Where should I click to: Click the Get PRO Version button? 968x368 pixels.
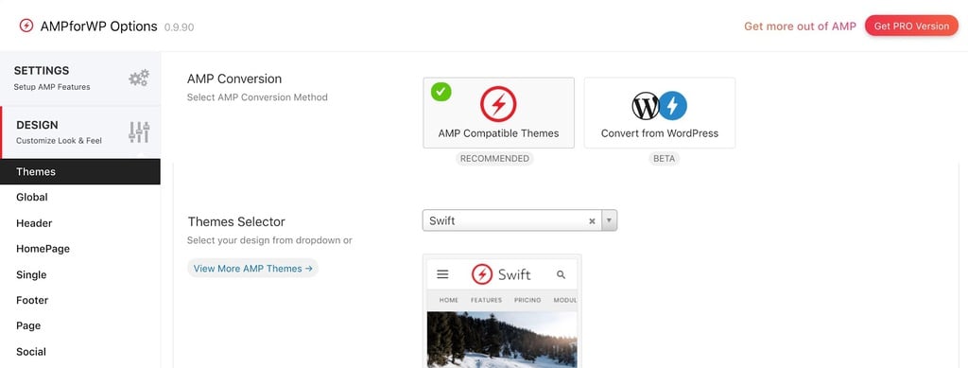coord(911,26)
